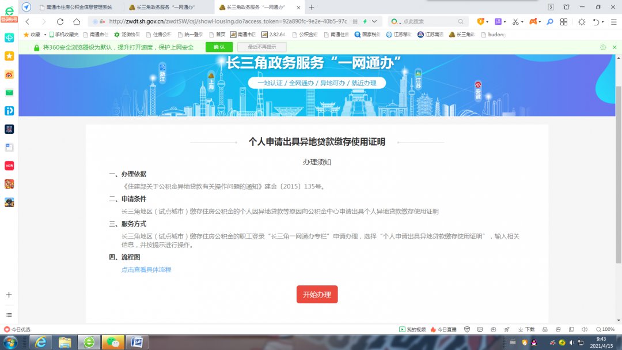Toggle the browser mute speaker icon
The image size is (622, 350).
click(x=585, y=329)
